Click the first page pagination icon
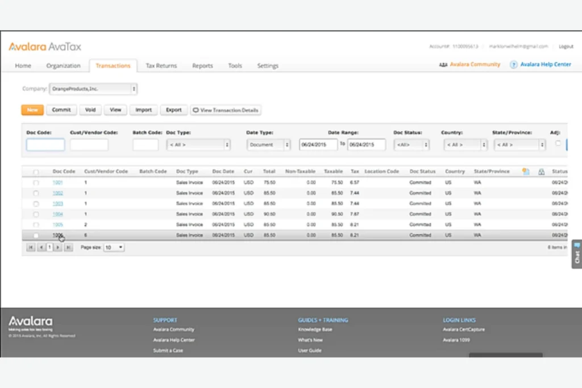582x388 pixels. click(31, 248)
